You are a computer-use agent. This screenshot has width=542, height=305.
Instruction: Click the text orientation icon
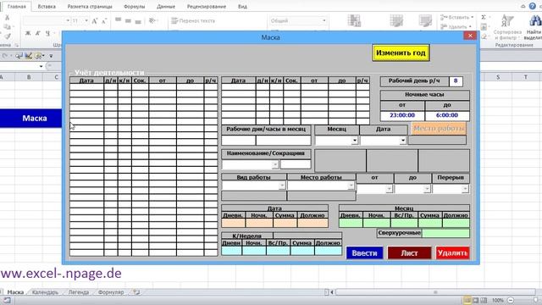click(x=152, y=20)
